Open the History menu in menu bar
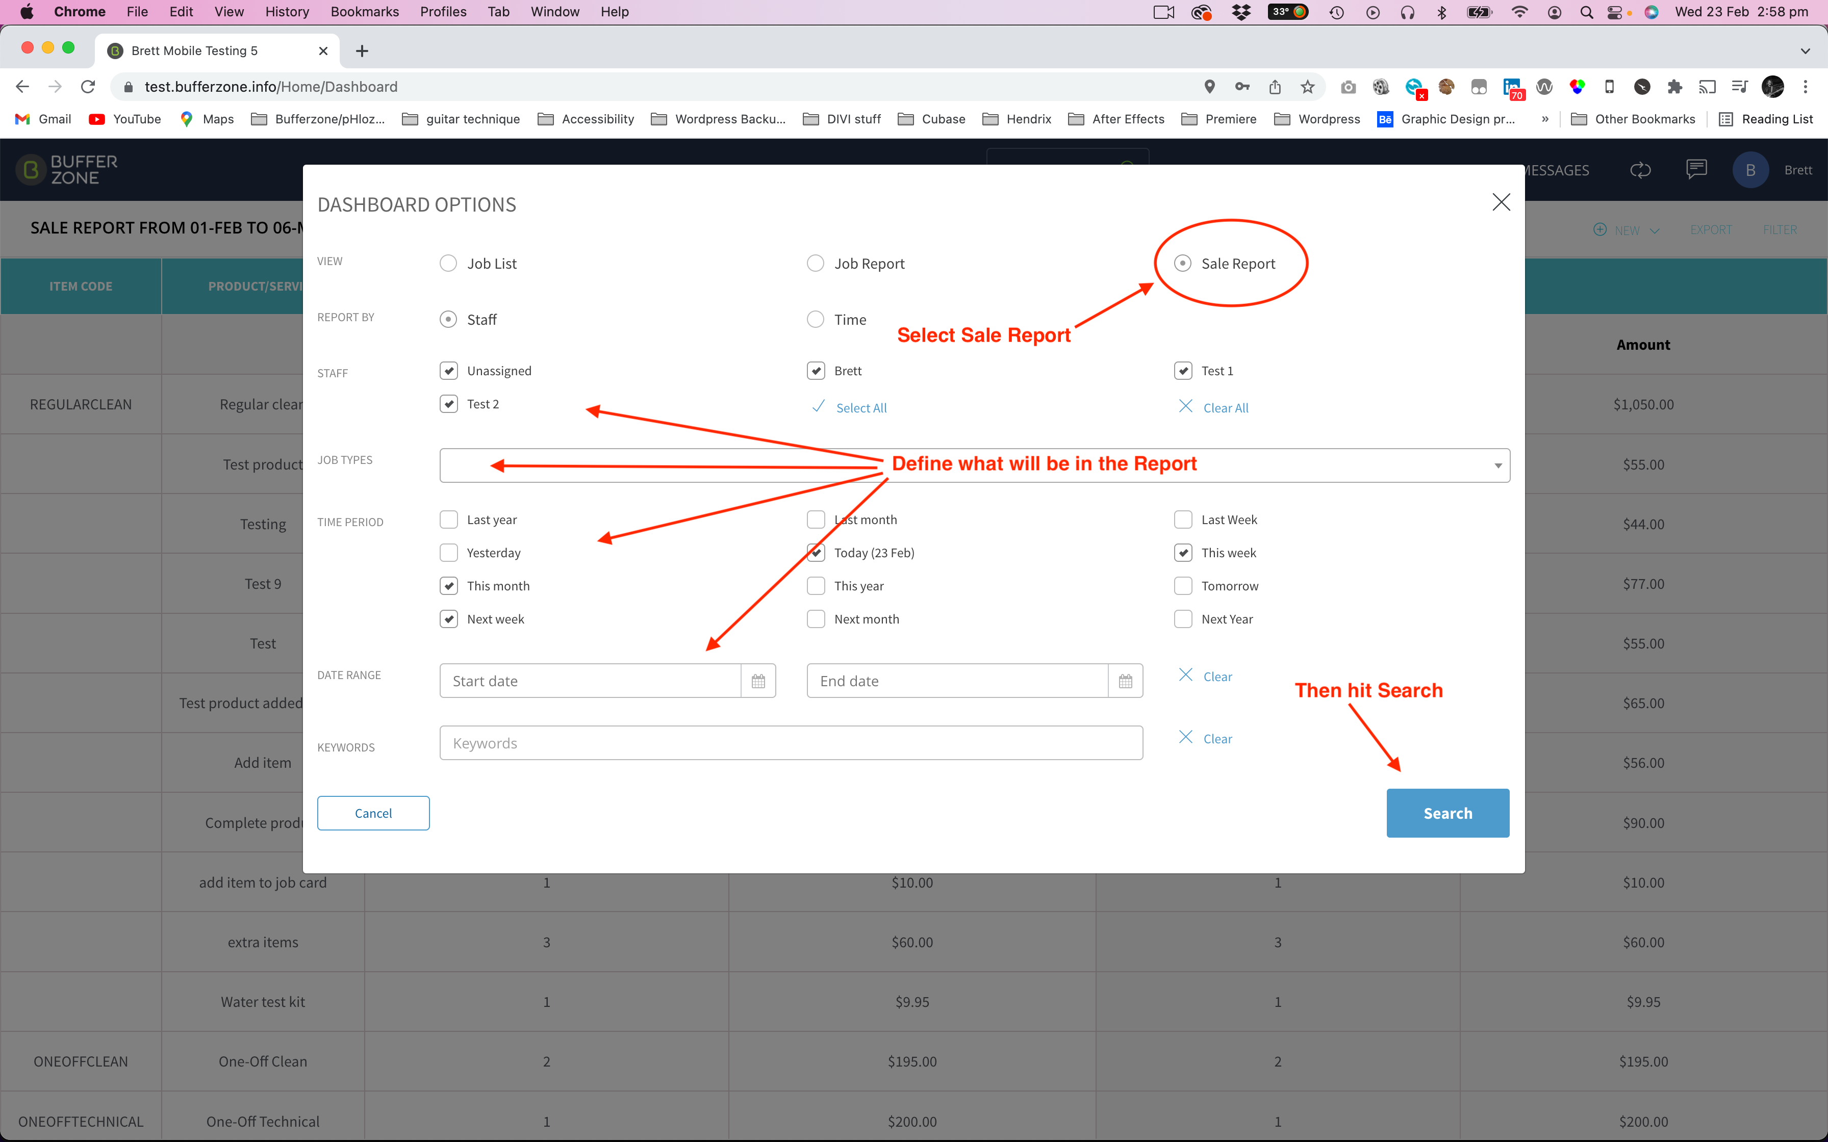Screen dimensions: 1828x1142 tap(286, 11)
